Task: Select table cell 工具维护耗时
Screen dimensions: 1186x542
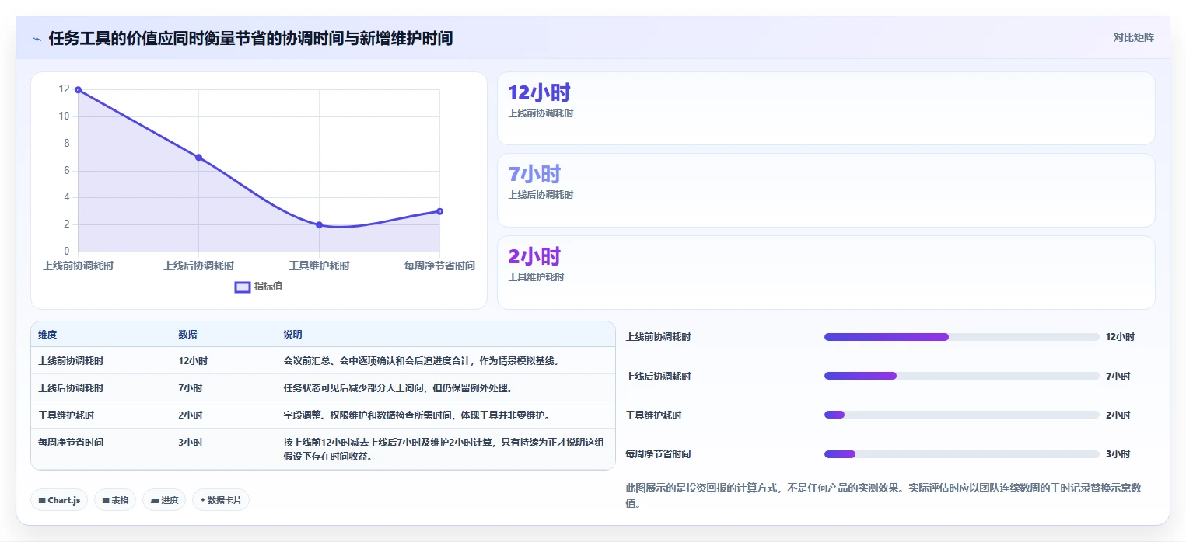Action: [x=66, y=415]
